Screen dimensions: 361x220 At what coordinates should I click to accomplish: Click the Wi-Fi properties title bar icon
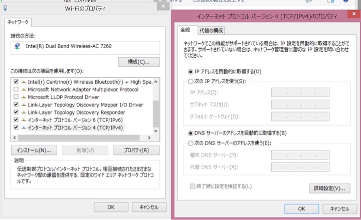pyautogui.click(x=6, y=8)
